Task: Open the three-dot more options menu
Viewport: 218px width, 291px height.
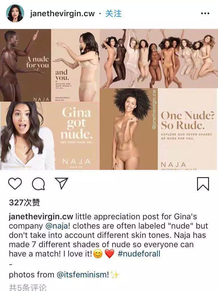Action: click(x=205, y=13)
